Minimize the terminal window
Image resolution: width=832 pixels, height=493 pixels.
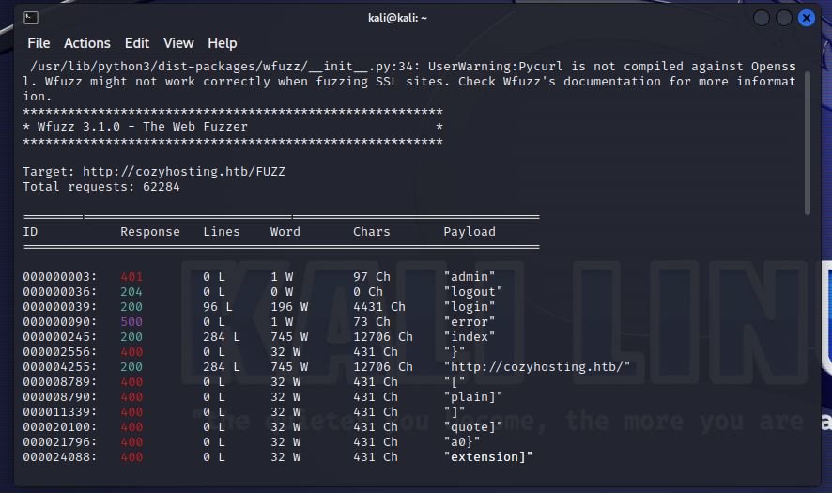point(762,18)
